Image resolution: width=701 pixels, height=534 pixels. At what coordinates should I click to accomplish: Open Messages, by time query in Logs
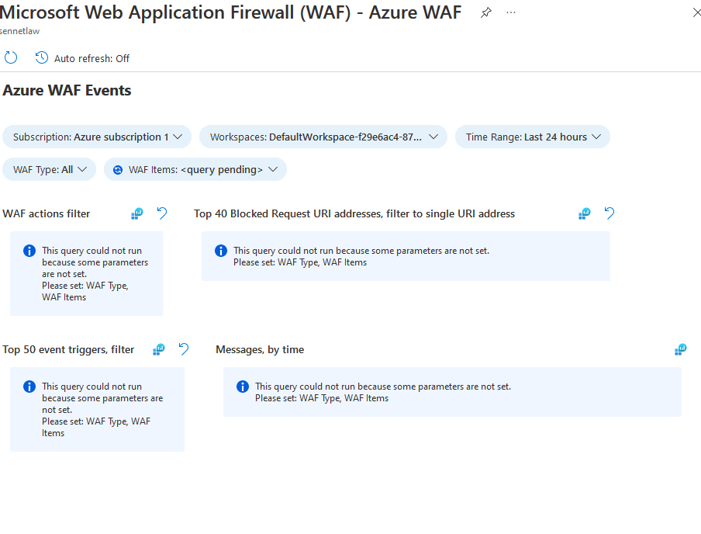(x=681, y=349)
